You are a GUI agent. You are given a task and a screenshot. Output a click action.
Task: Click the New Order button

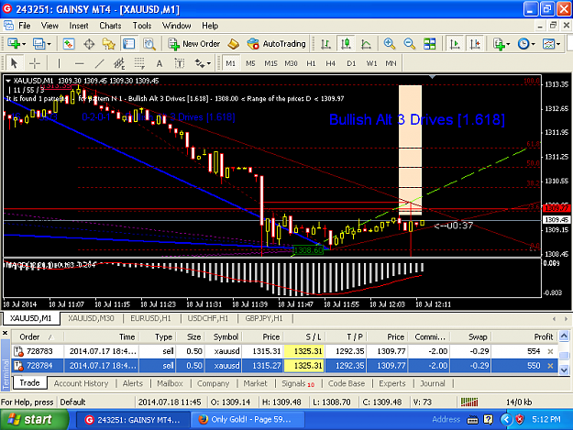coord(194,44)
